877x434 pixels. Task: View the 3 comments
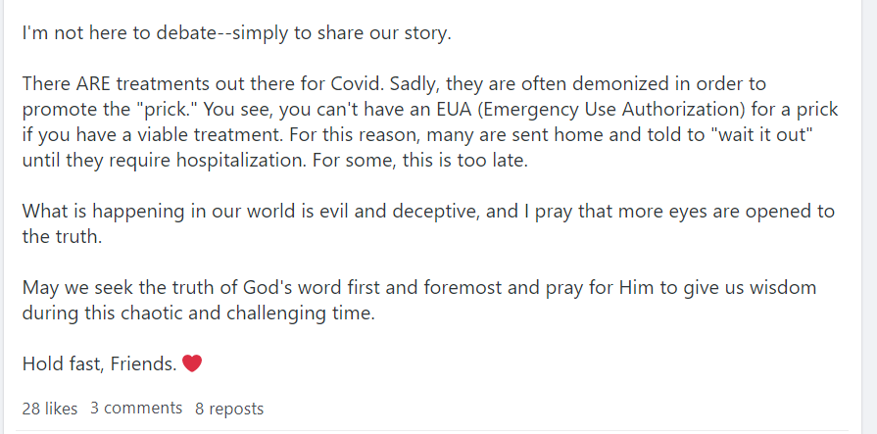136,408
